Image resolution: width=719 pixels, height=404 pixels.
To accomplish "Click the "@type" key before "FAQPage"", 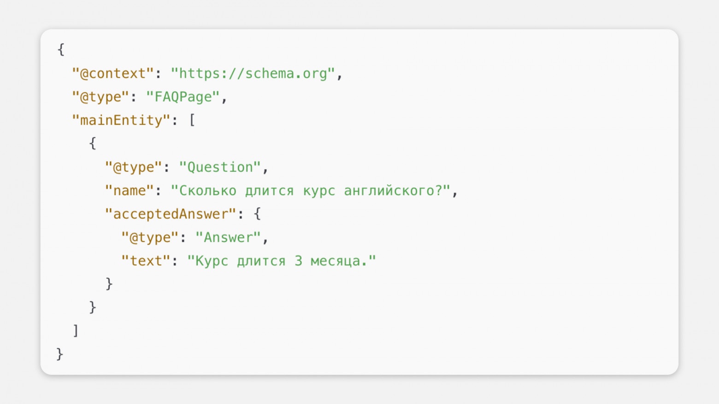I will point(100,97).
